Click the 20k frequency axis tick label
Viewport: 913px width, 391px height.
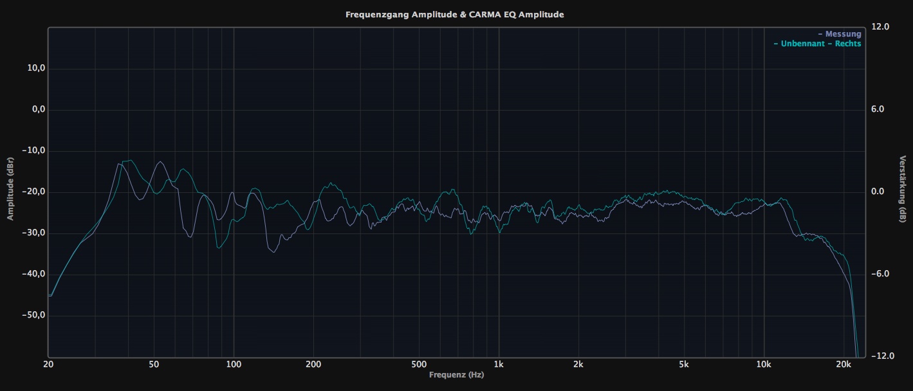(x=844, y=365)
